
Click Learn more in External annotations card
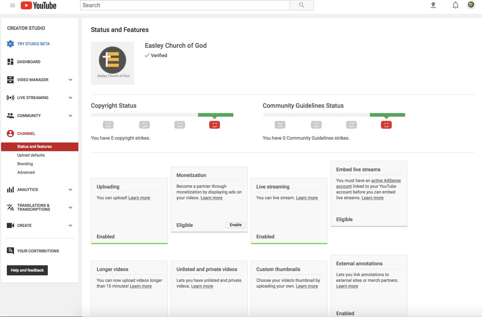pos(347,286)
